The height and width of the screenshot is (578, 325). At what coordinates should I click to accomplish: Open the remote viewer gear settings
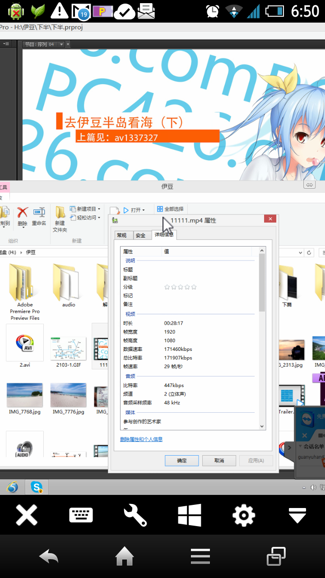click(x=244, y=515)
